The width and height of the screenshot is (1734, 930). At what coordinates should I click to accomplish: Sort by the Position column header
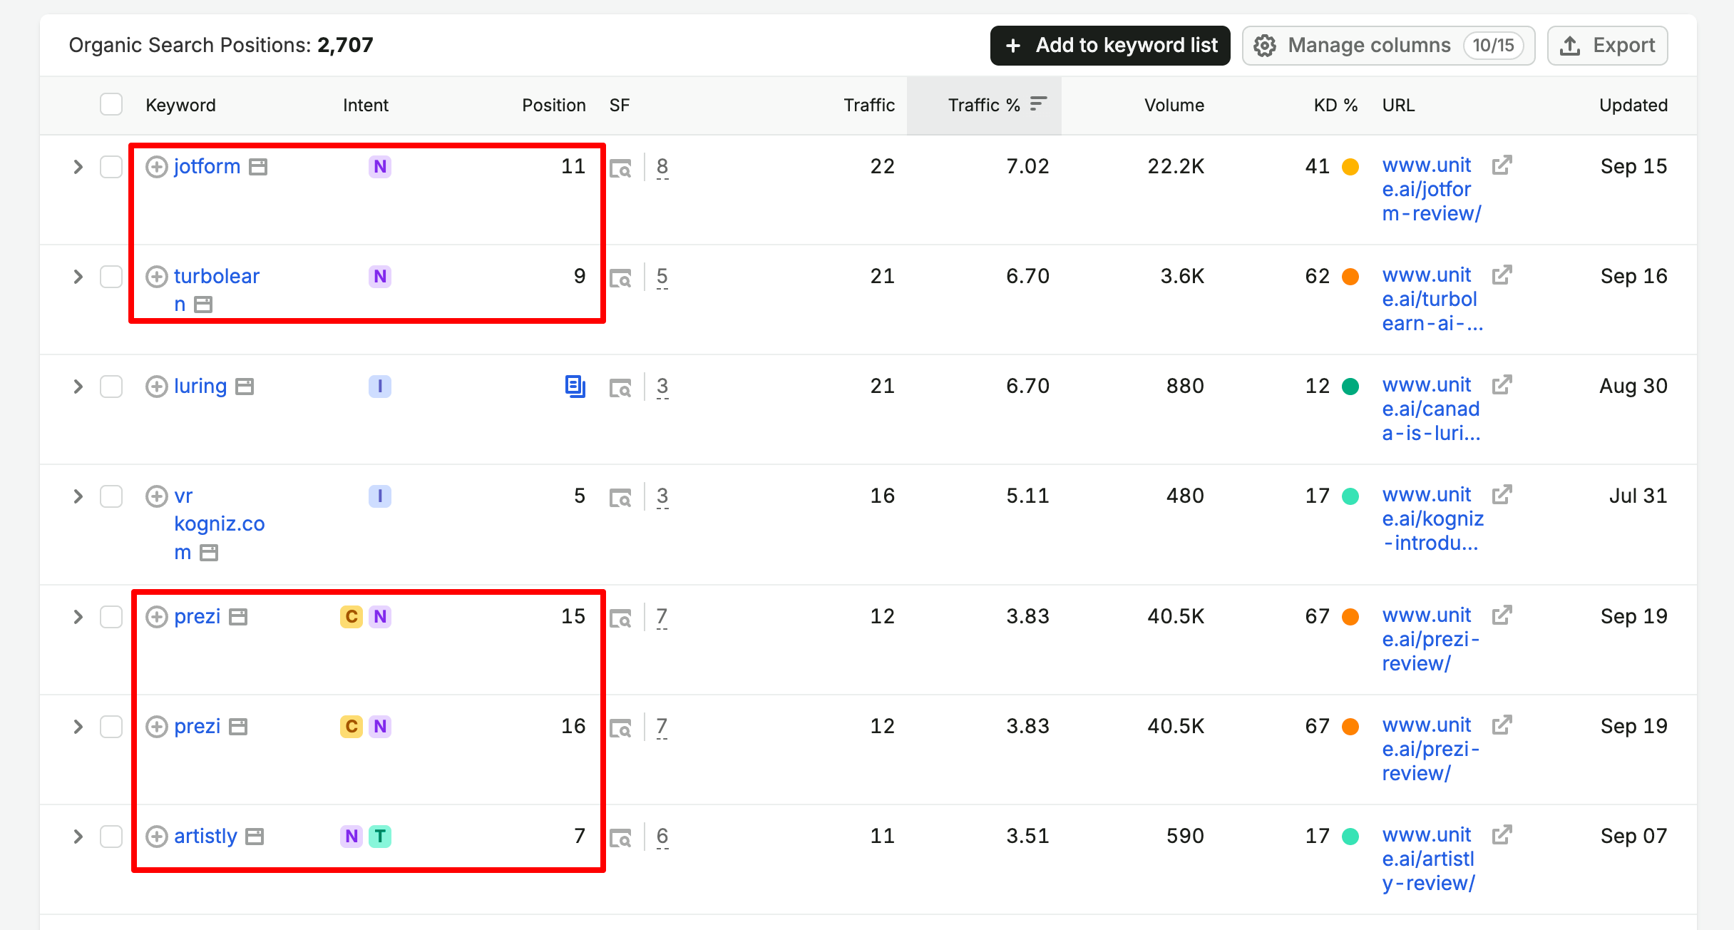coord(553,105)
